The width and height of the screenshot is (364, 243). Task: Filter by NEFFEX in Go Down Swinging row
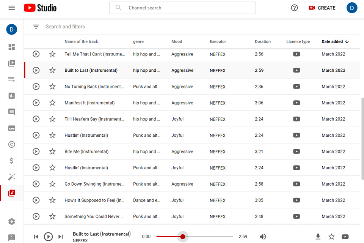[x=218, y=184]
